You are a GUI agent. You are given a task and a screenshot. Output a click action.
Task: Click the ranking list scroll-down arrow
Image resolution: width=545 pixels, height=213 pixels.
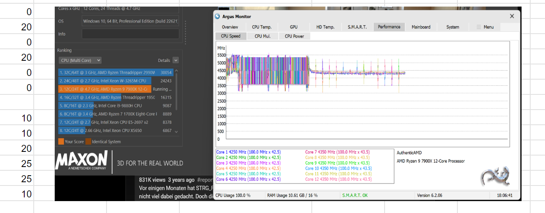(176, 132)
